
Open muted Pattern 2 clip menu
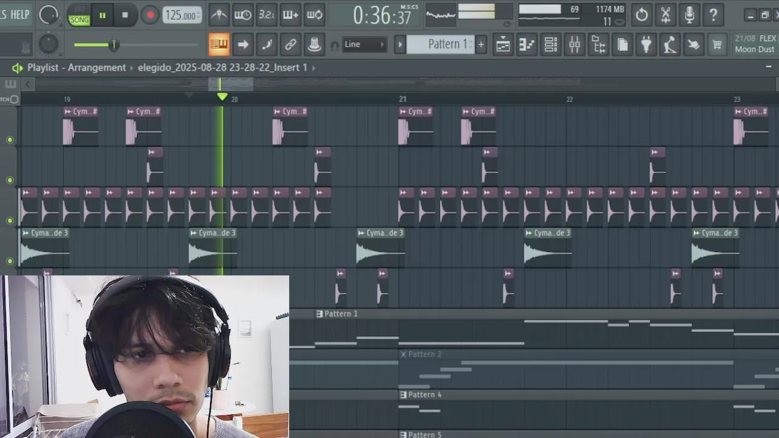point(403,354)
